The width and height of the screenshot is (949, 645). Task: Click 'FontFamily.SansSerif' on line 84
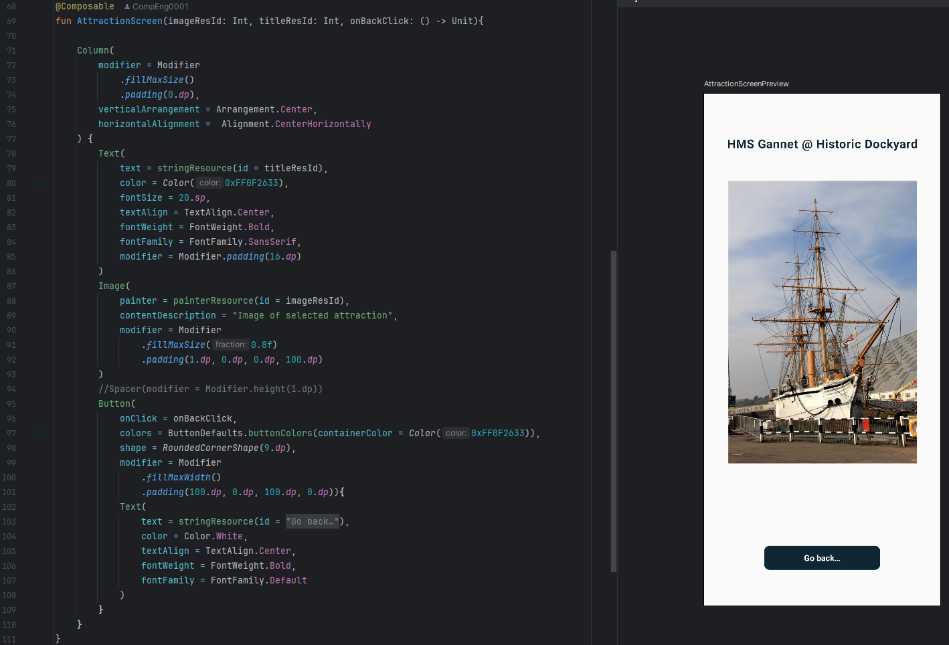pyautogui.click(x=243, y=242)
